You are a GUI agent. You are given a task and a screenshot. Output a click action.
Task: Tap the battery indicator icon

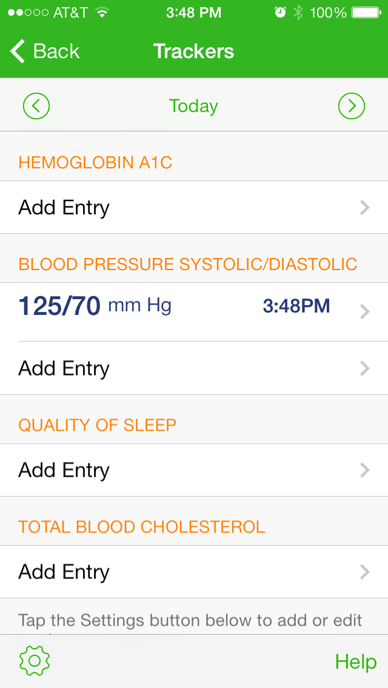coord(364,11)
